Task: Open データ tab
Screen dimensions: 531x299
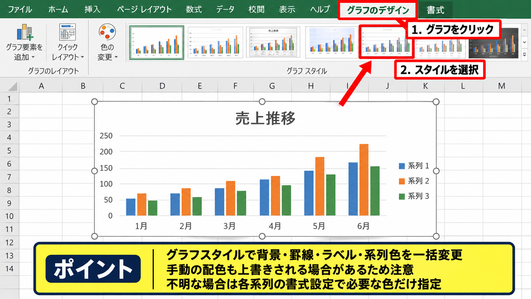Action: [225, 10]
